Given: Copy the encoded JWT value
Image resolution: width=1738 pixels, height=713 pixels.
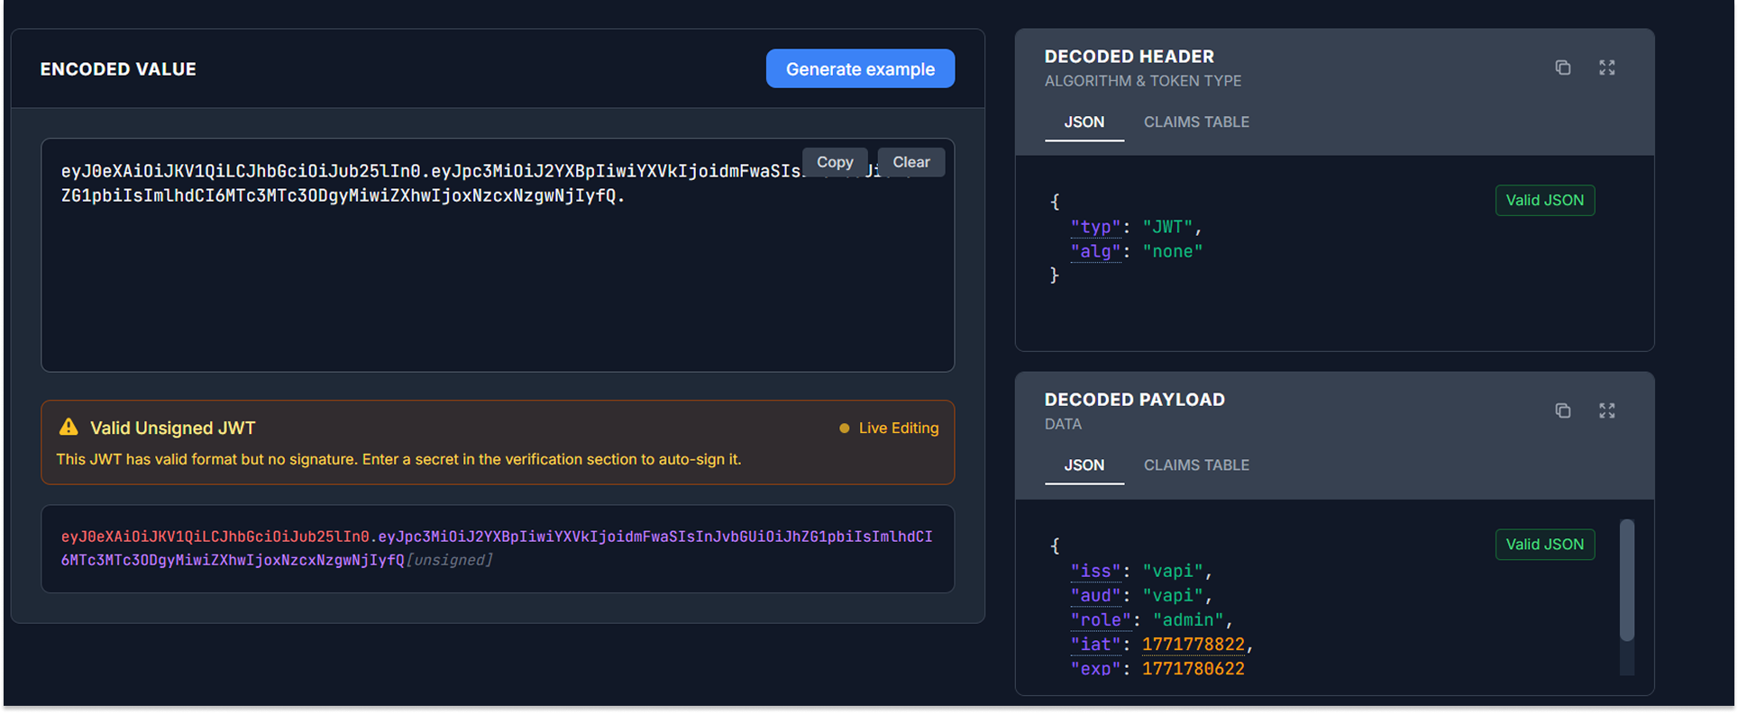Looking at the screenshot, I should click(834, 162).
